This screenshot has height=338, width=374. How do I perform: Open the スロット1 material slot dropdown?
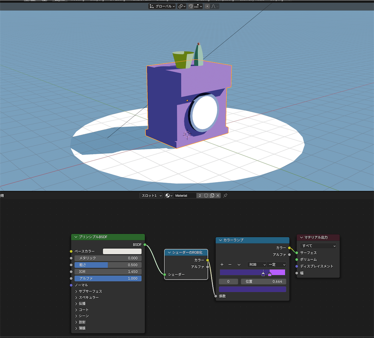tap(151, 196)
